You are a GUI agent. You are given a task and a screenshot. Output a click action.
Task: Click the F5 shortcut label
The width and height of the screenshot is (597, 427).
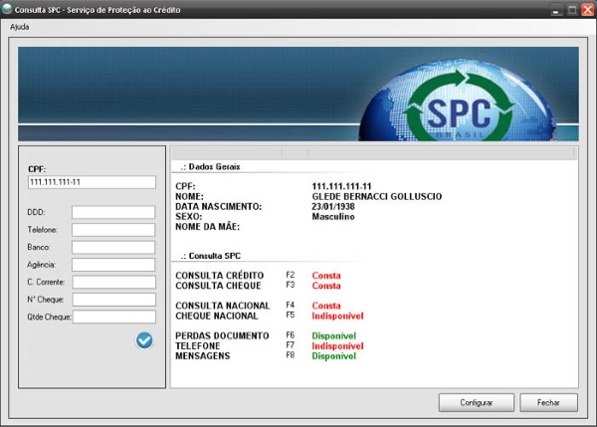point(291,315)
